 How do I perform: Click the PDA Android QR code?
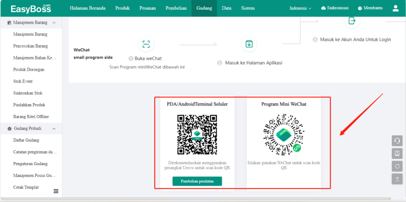[x=197, y=134]
